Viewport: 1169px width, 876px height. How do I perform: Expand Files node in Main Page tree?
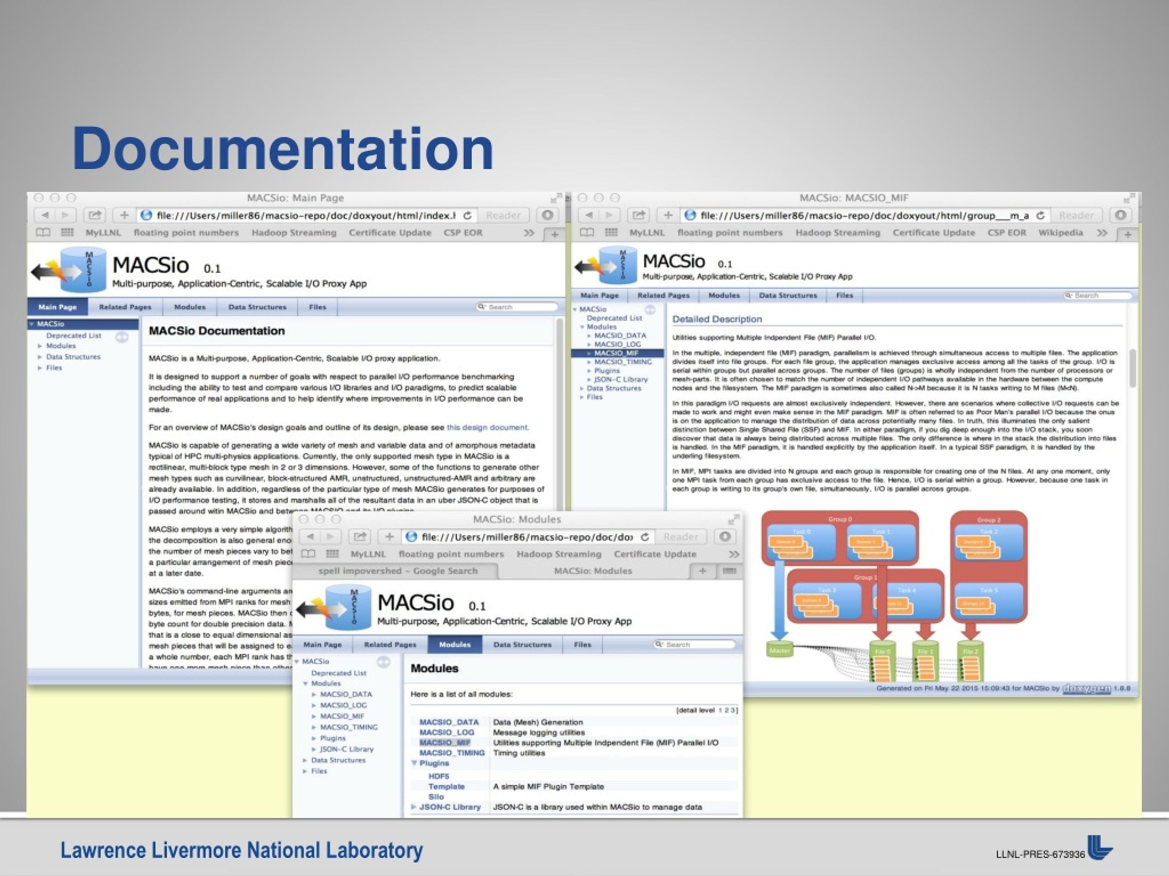point(40,368)
